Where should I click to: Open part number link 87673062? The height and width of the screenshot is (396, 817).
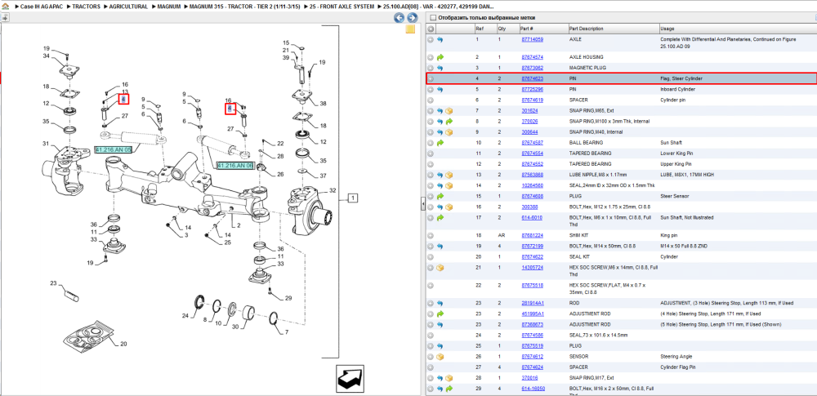click(x=533, y=68)
